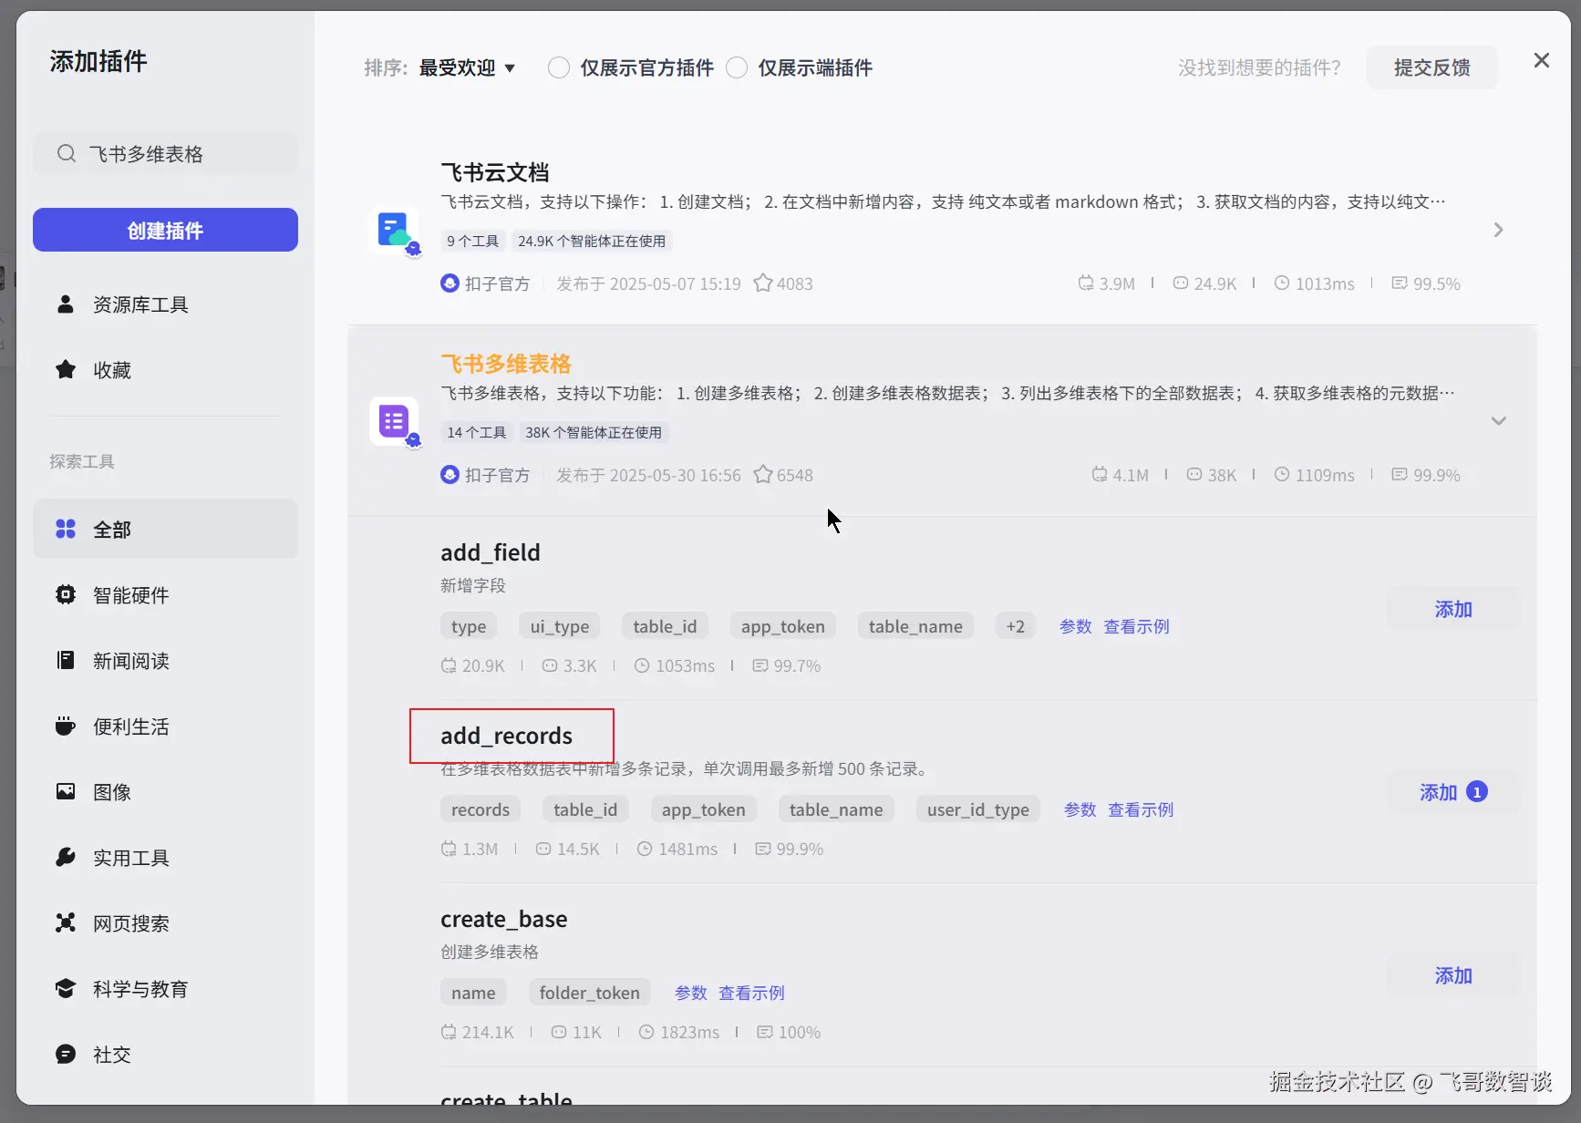
Task: Close the 添加插件 dialog
Action: click(1542, 60)
